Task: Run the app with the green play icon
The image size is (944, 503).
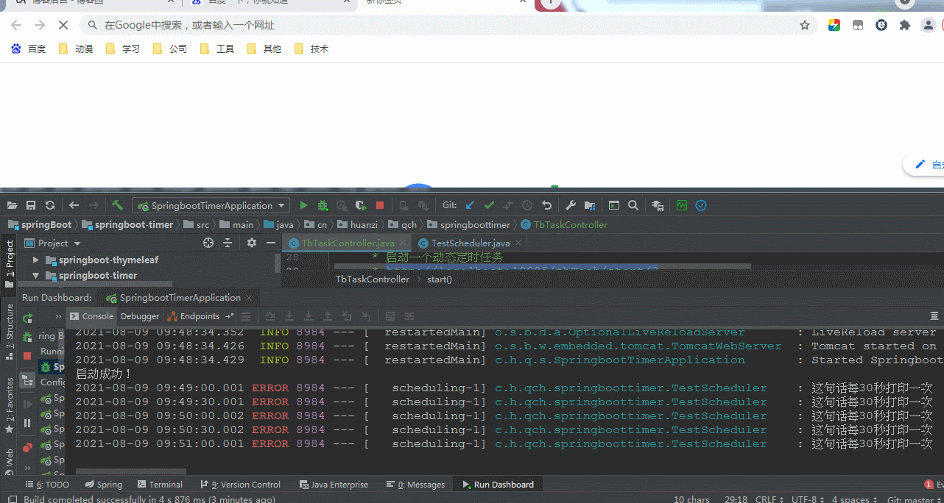Action: coord(303,206)
